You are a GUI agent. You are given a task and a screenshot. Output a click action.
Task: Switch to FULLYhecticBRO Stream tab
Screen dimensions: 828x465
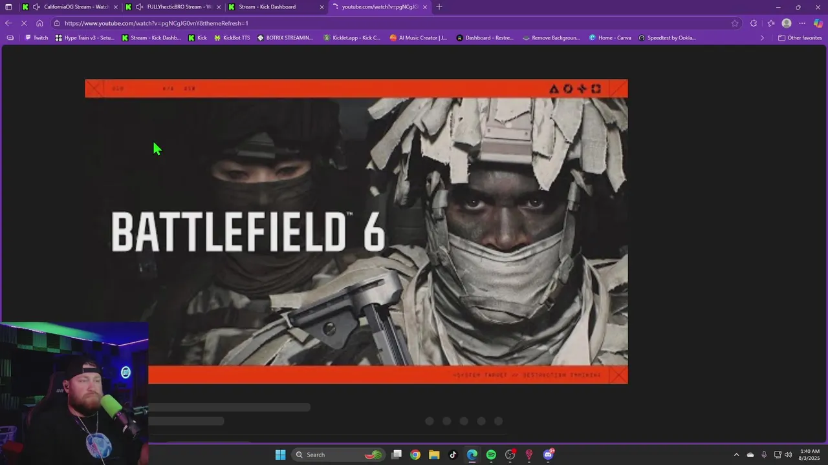point(173,7)
